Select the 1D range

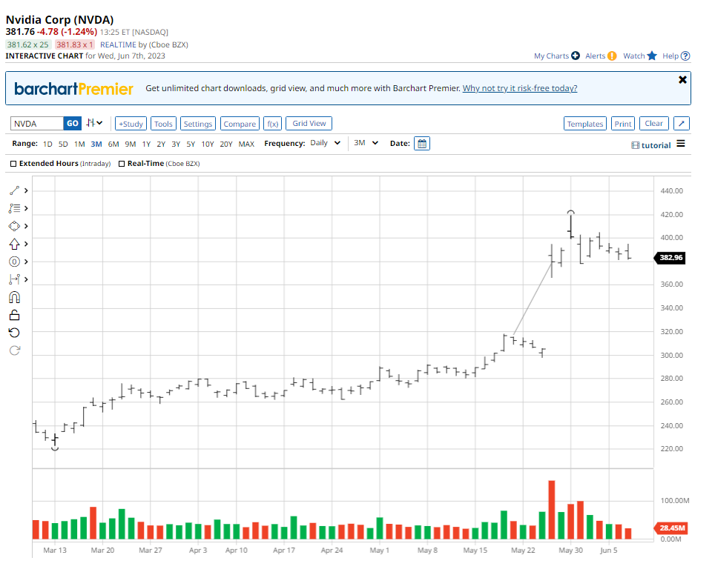click(x=47, y=144)
